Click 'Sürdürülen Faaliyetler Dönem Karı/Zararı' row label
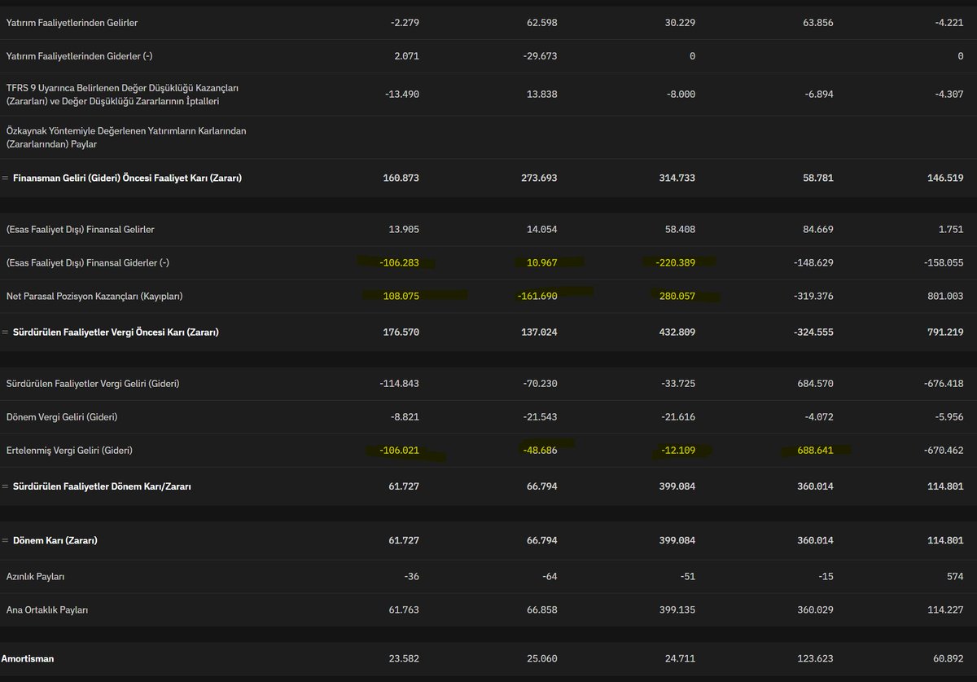 click(100, 486)
